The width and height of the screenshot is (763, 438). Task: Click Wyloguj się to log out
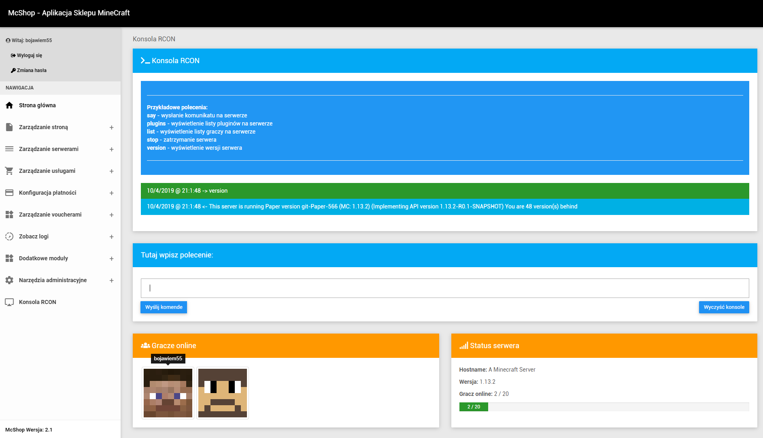(x=29, y=55)
